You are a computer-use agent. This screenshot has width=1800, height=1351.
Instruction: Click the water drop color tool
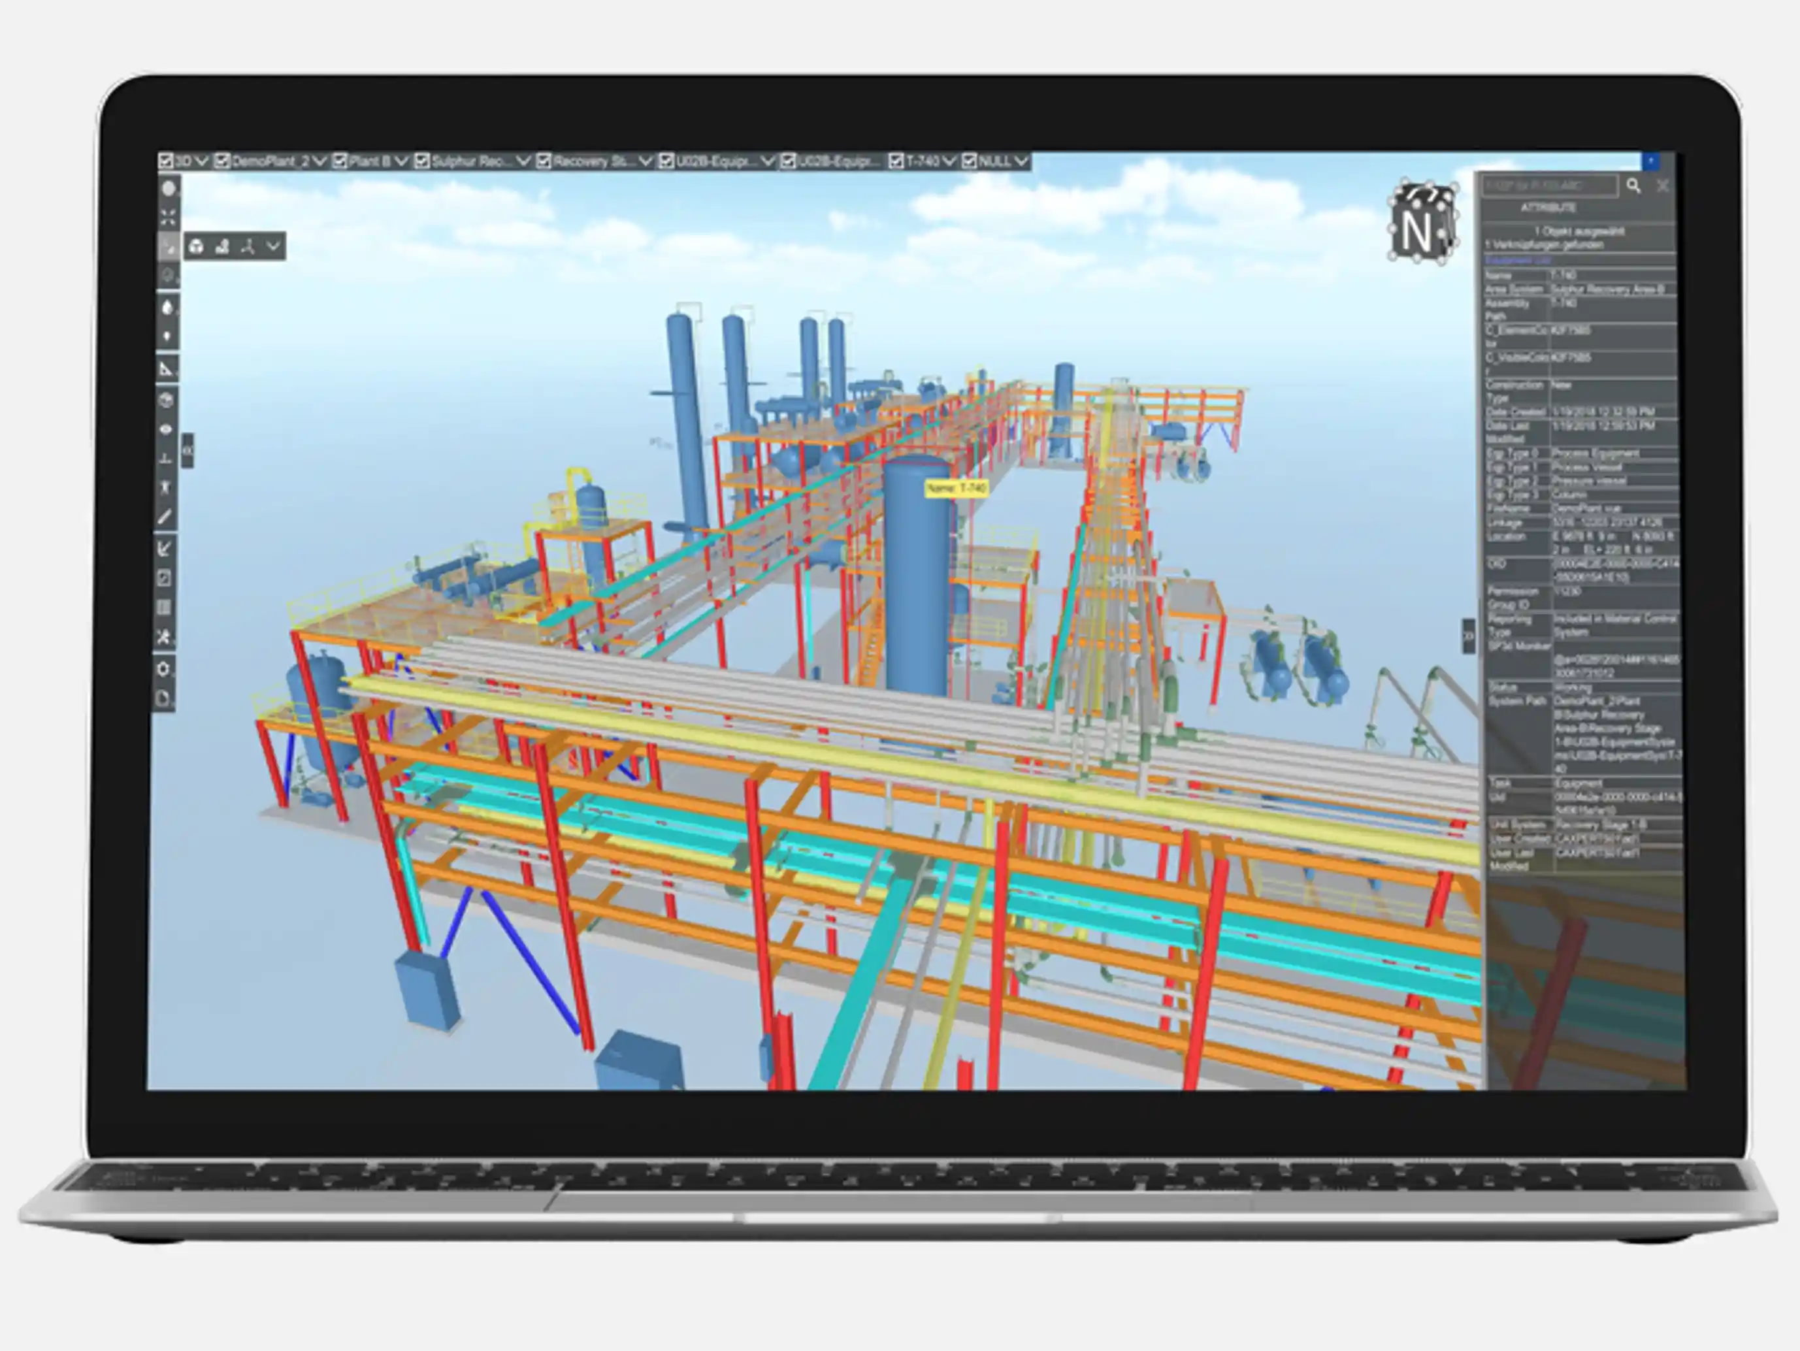168,308
